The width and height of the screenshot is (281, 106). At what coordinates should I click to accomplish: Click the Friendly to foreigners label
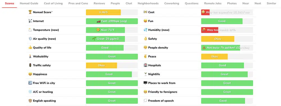coord(163,92)
